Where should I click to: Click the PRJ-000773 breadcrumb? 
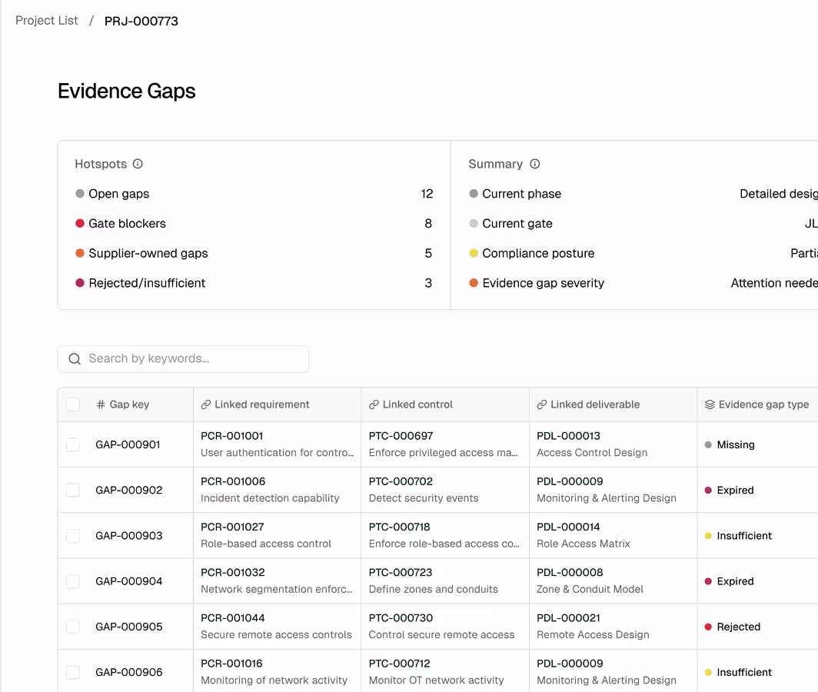click(x=141, y=21)
